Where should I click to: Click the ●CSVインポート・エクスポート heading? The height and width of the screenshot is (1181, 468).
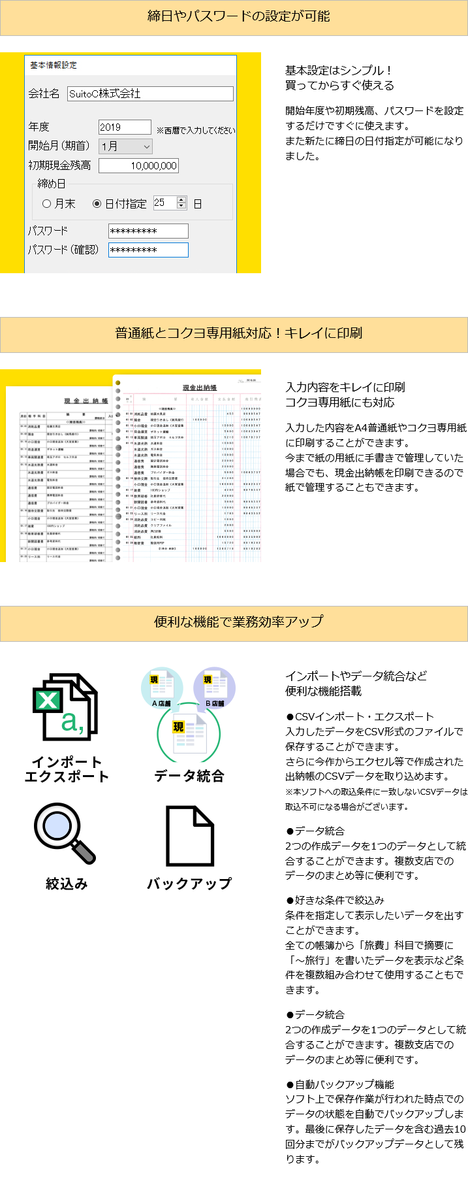[360, 716]
